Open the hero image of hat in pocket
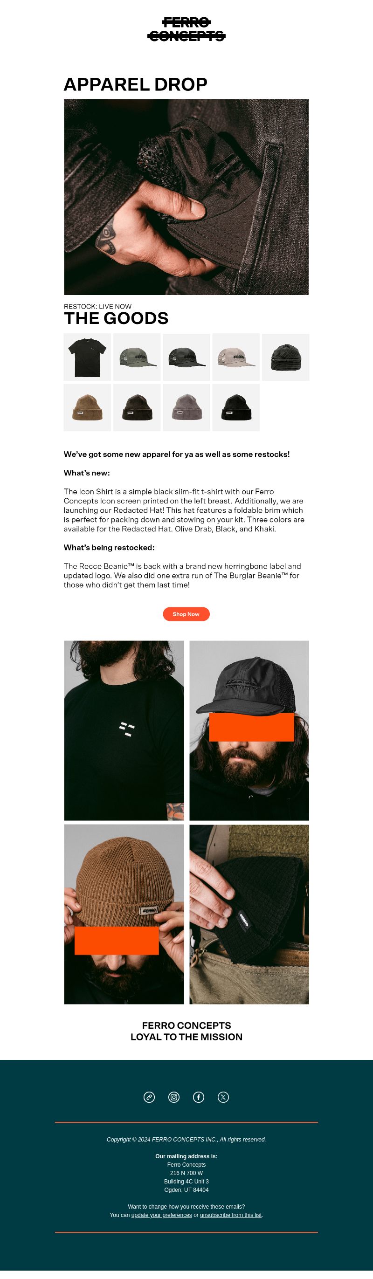 click(x=186, y=197)
